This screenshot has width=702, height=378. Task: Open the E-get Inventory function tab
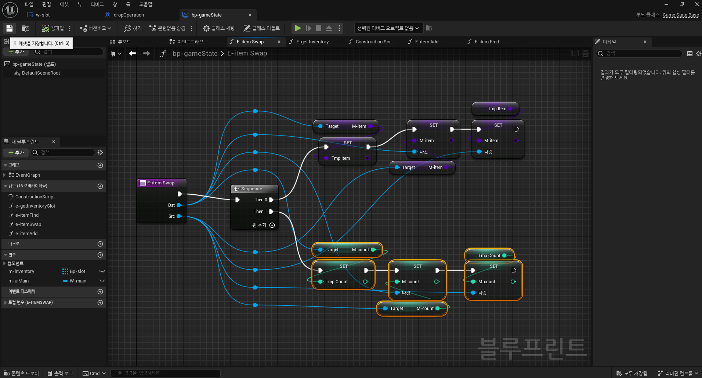[x=311, y=42]
